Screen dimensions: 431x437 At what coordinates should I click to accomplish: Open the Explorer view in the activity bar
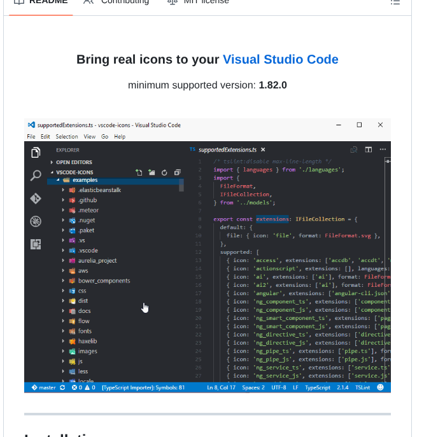(x=36, y=153)
